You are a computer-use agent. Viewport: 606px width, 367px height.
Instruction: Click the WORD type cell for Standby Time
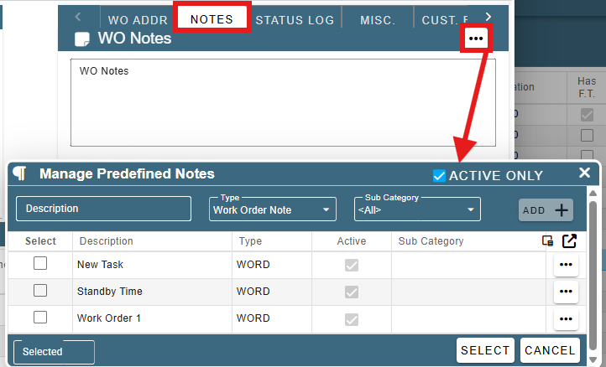(x=272, y=292)
